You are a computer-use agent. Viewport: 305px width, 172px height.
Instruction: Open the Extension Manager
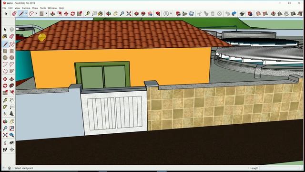point(158,14)
